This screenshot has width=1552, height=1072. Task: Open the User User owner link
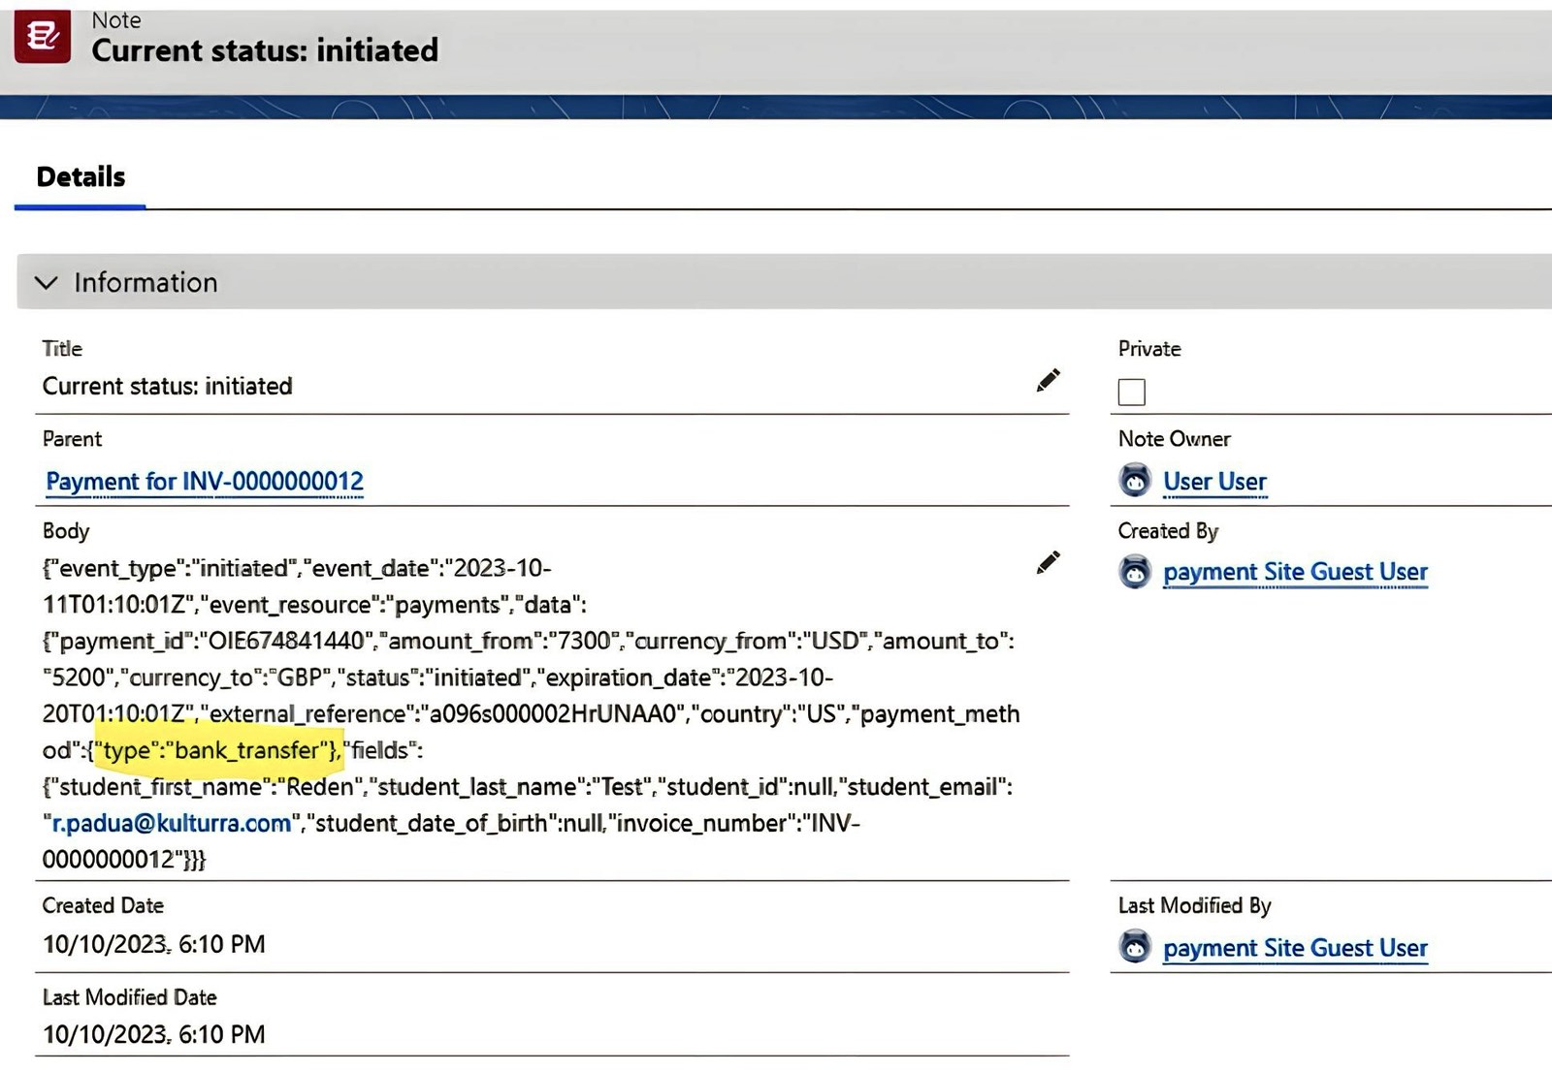click(x=1214, y=482)
